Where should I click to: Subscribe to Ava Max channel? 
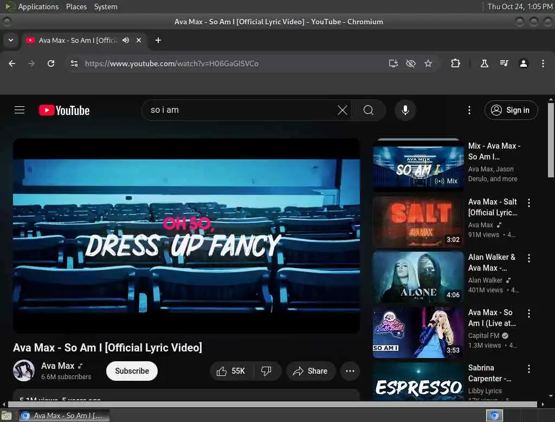(132, 371)
